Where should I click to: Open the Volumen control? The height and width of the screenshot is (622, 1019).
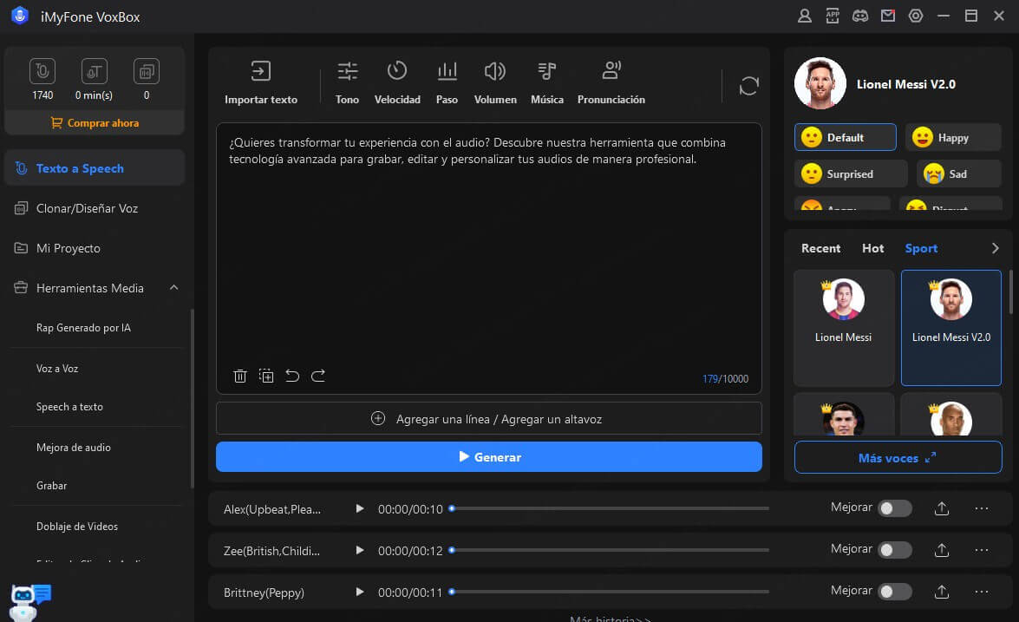[x=495, y=82]
